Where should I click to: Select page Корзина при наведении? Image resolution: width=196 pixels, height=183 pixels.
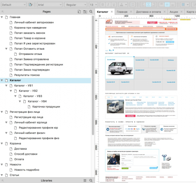click(x=30, y=28)
